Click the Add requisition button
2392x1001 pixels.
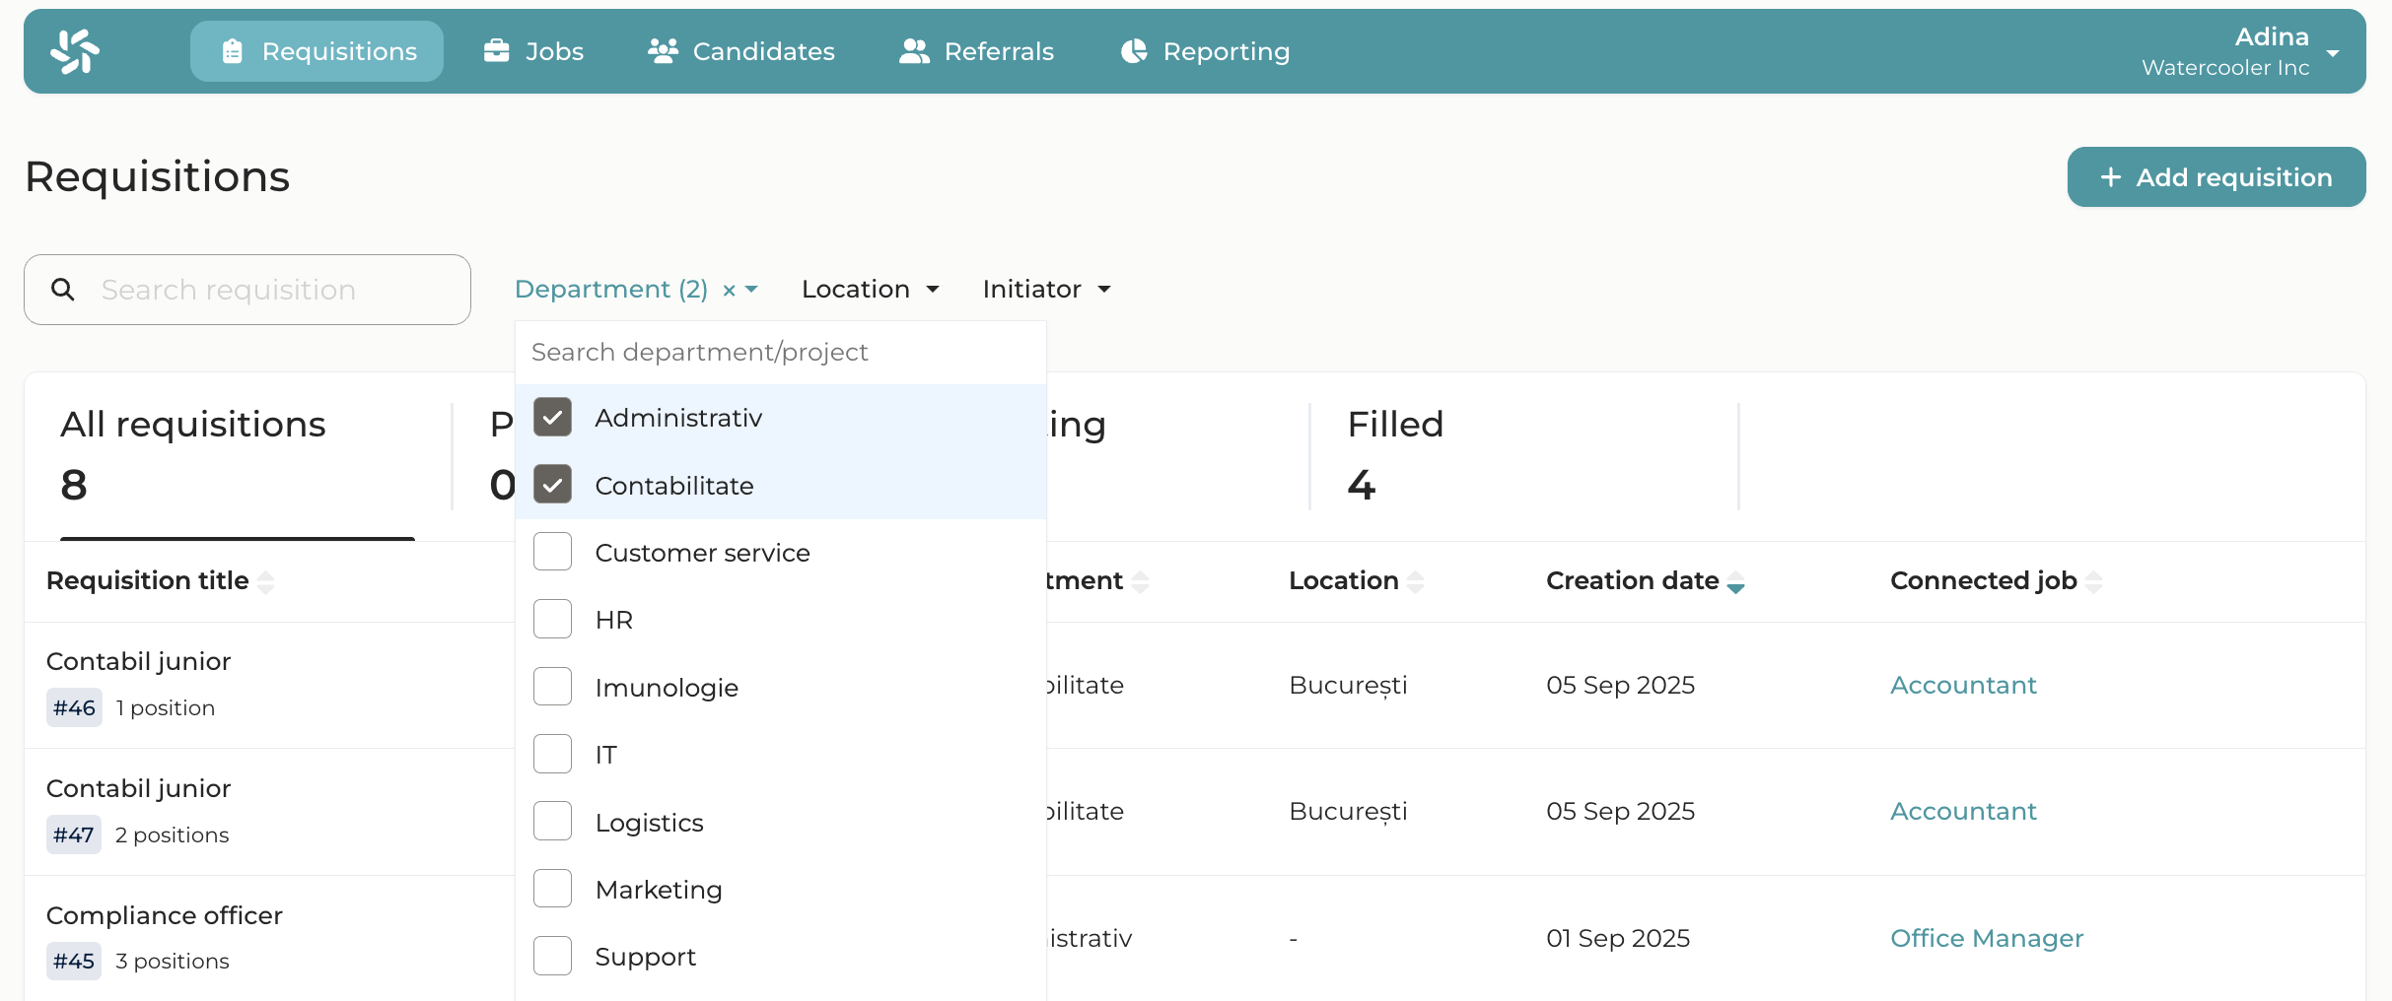[2216, 177]
